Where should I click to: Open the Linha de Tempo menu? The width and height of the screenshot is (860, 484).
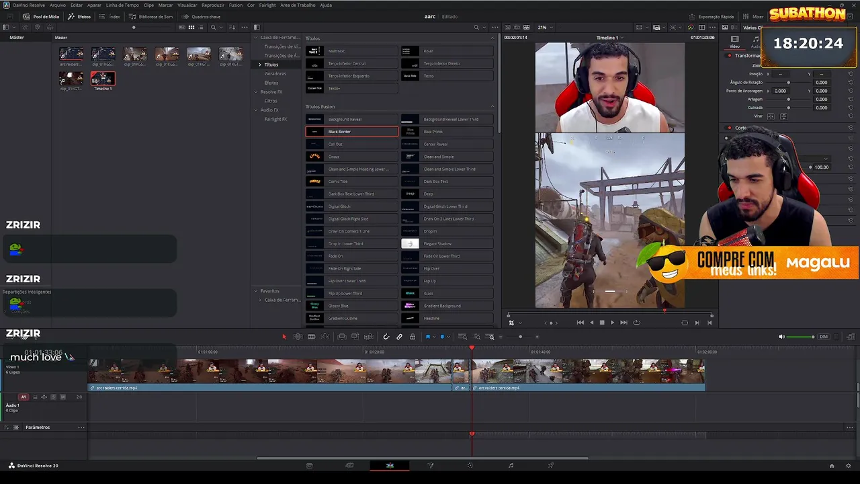122,5
